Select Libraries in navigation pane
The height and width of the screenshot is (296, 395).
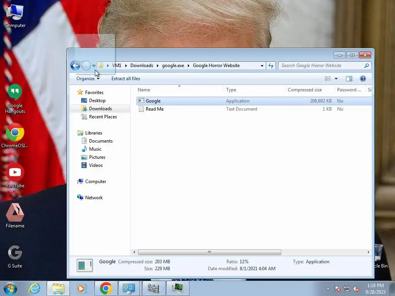point(93,133)
